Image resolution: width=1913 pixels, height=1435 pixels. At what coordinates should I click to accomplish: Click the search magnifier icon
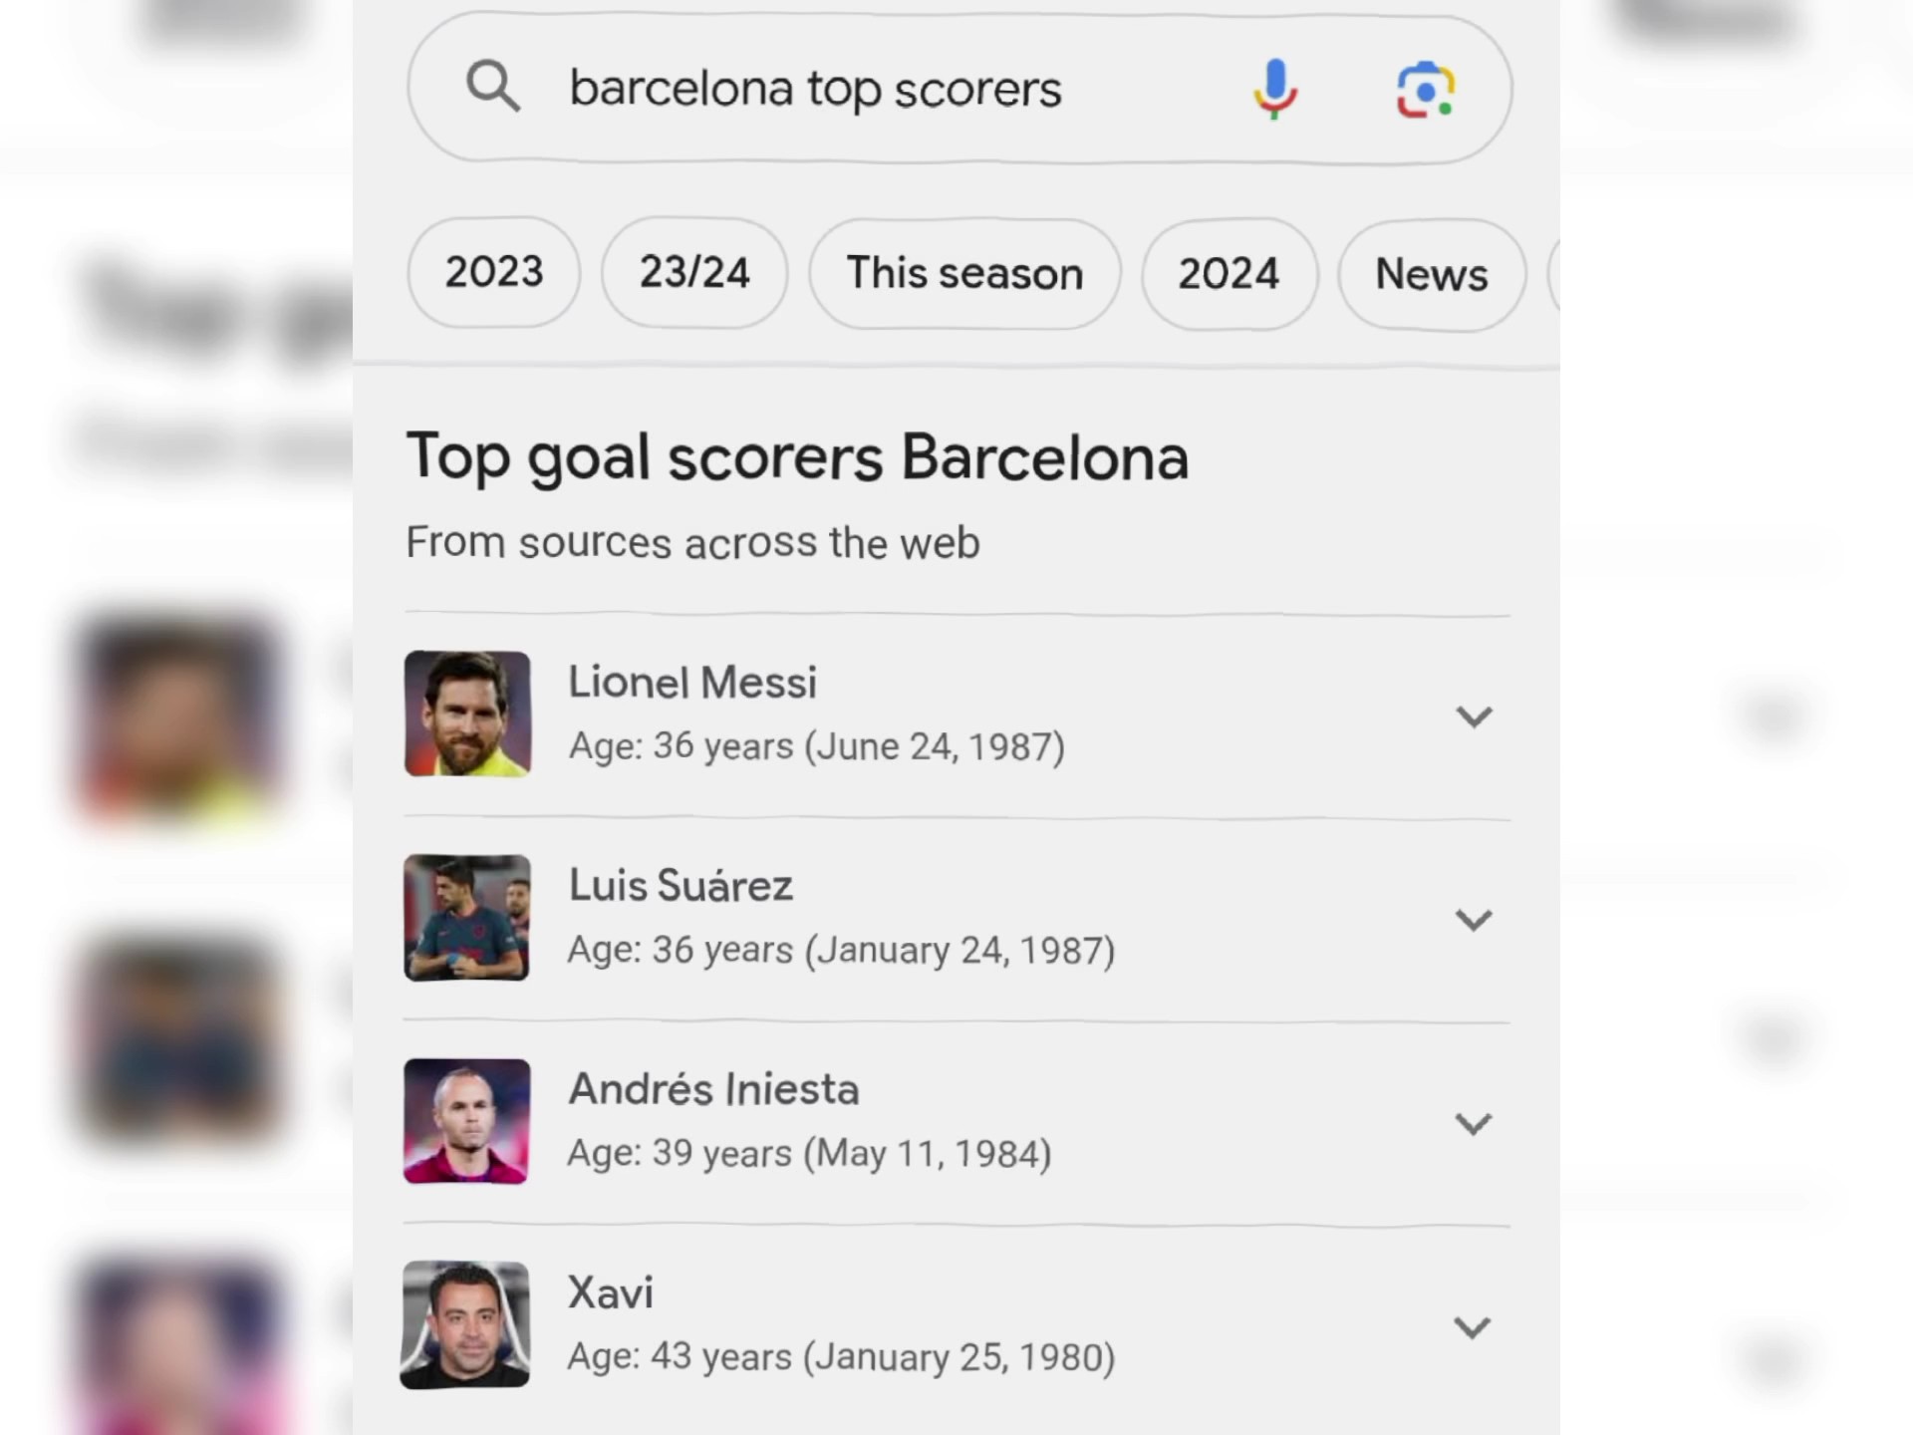point(492,88)
